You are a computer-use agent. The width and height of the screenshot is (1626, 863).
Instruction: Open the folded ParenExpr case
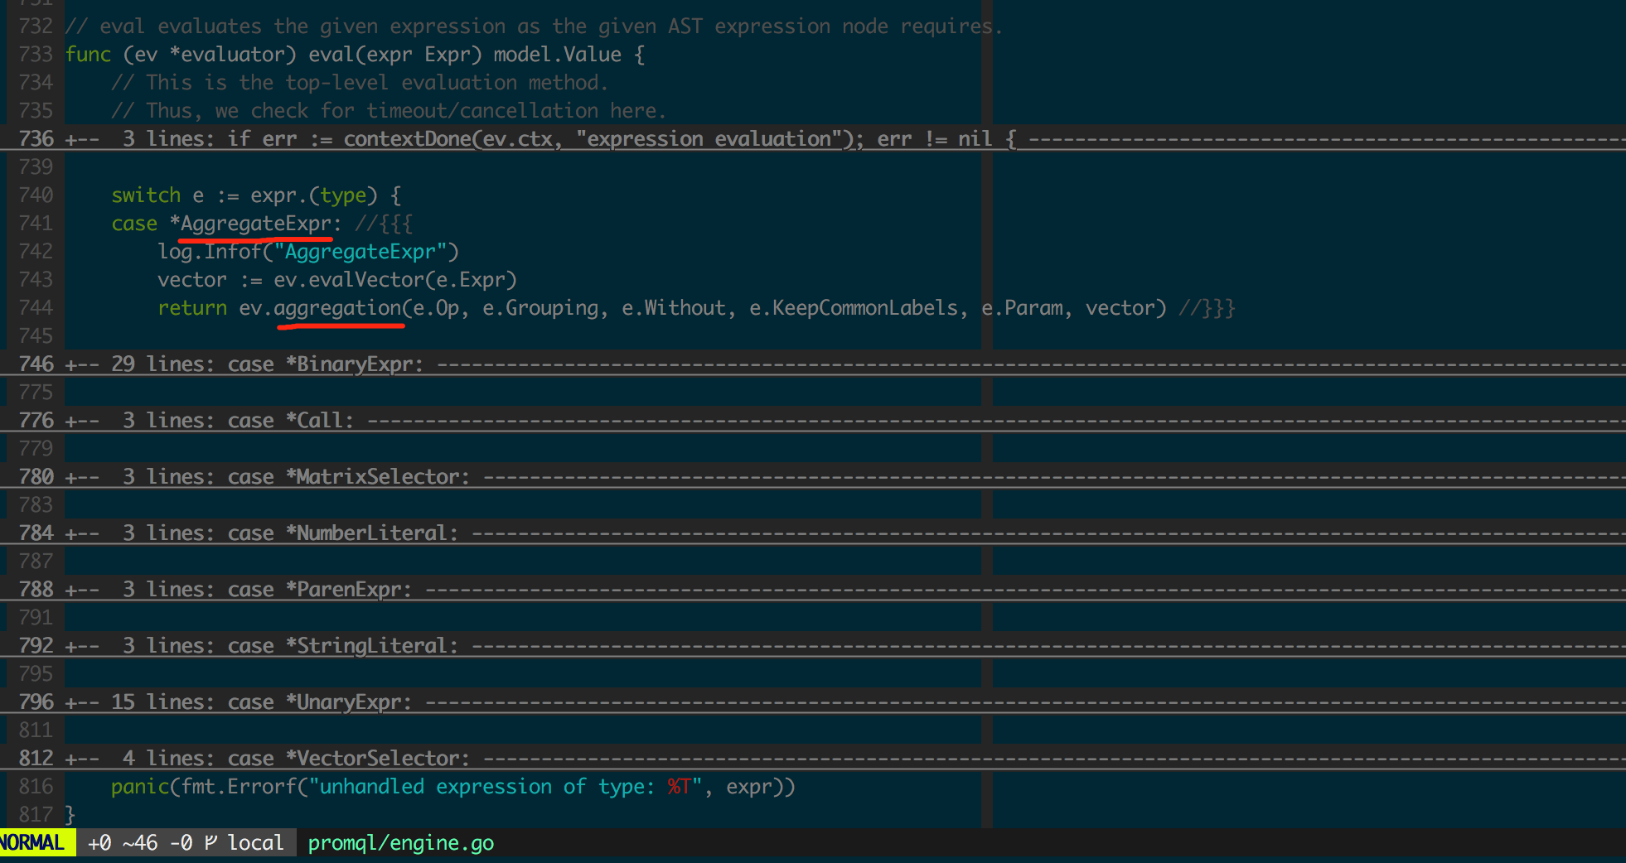point(267,590)
